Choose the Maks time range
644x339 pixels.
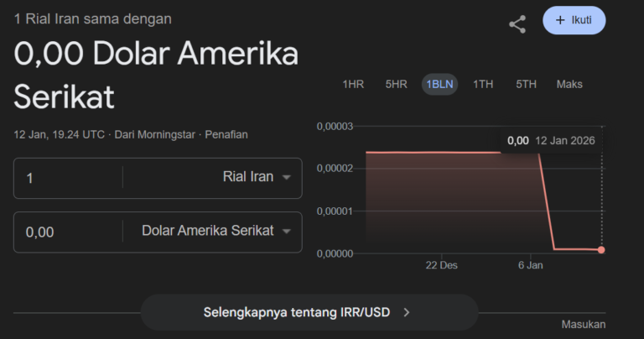[x=569, y=84]
